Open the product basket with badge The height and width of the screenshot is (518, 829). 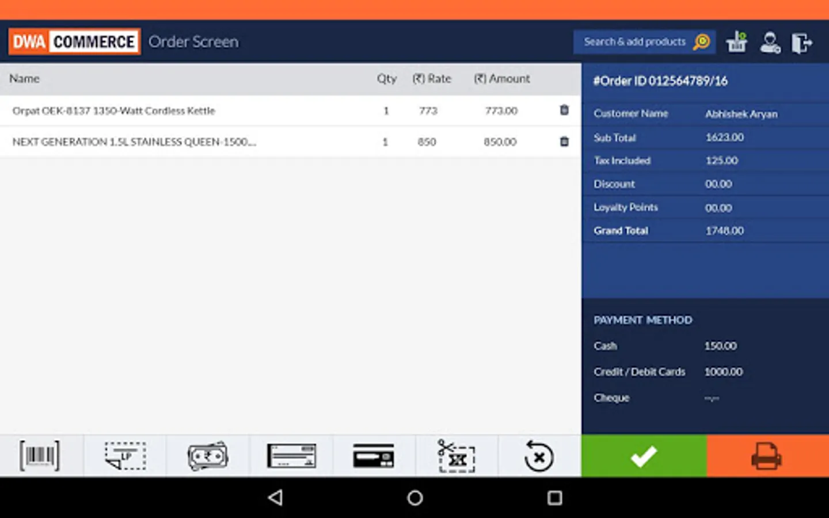point(736,41)
